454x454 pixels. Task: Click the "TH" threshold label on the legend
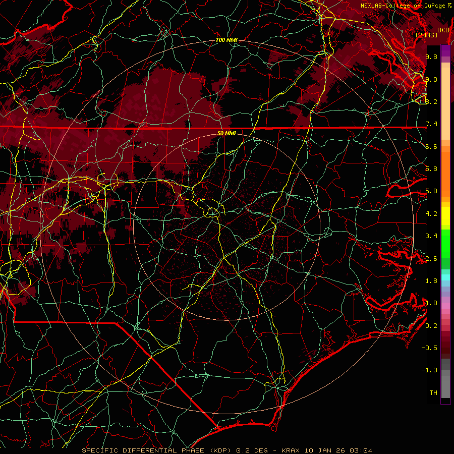click(x=433, y=393)
